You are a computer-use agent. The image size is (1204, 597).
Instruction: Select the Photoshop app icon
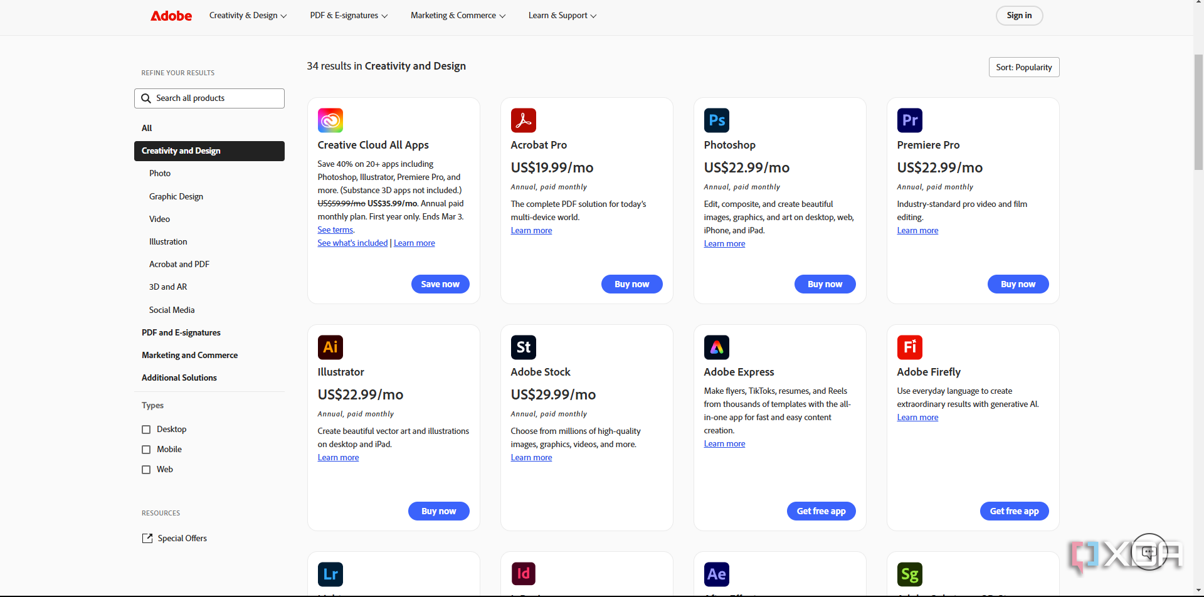[x=717, y=120]
